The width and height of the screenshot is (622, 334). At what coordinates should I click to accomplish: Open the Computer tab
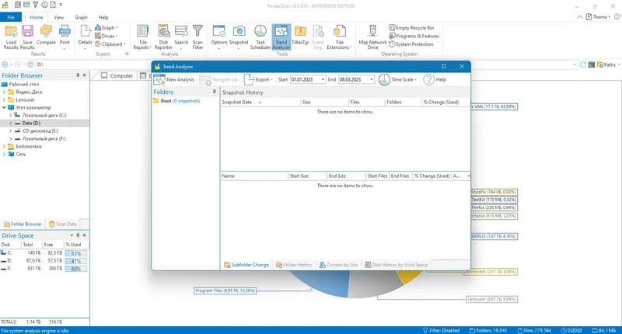tap(117, 75)
